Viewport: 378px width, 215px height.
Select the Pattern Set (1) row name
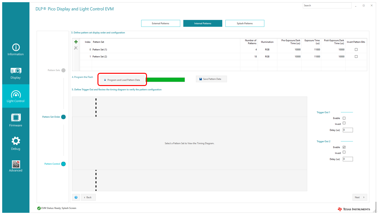tap(100, 50)
